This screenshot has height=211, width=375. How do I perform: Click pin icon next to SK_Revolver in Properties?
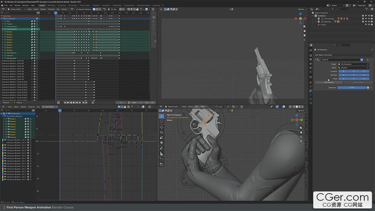(372, 49)
